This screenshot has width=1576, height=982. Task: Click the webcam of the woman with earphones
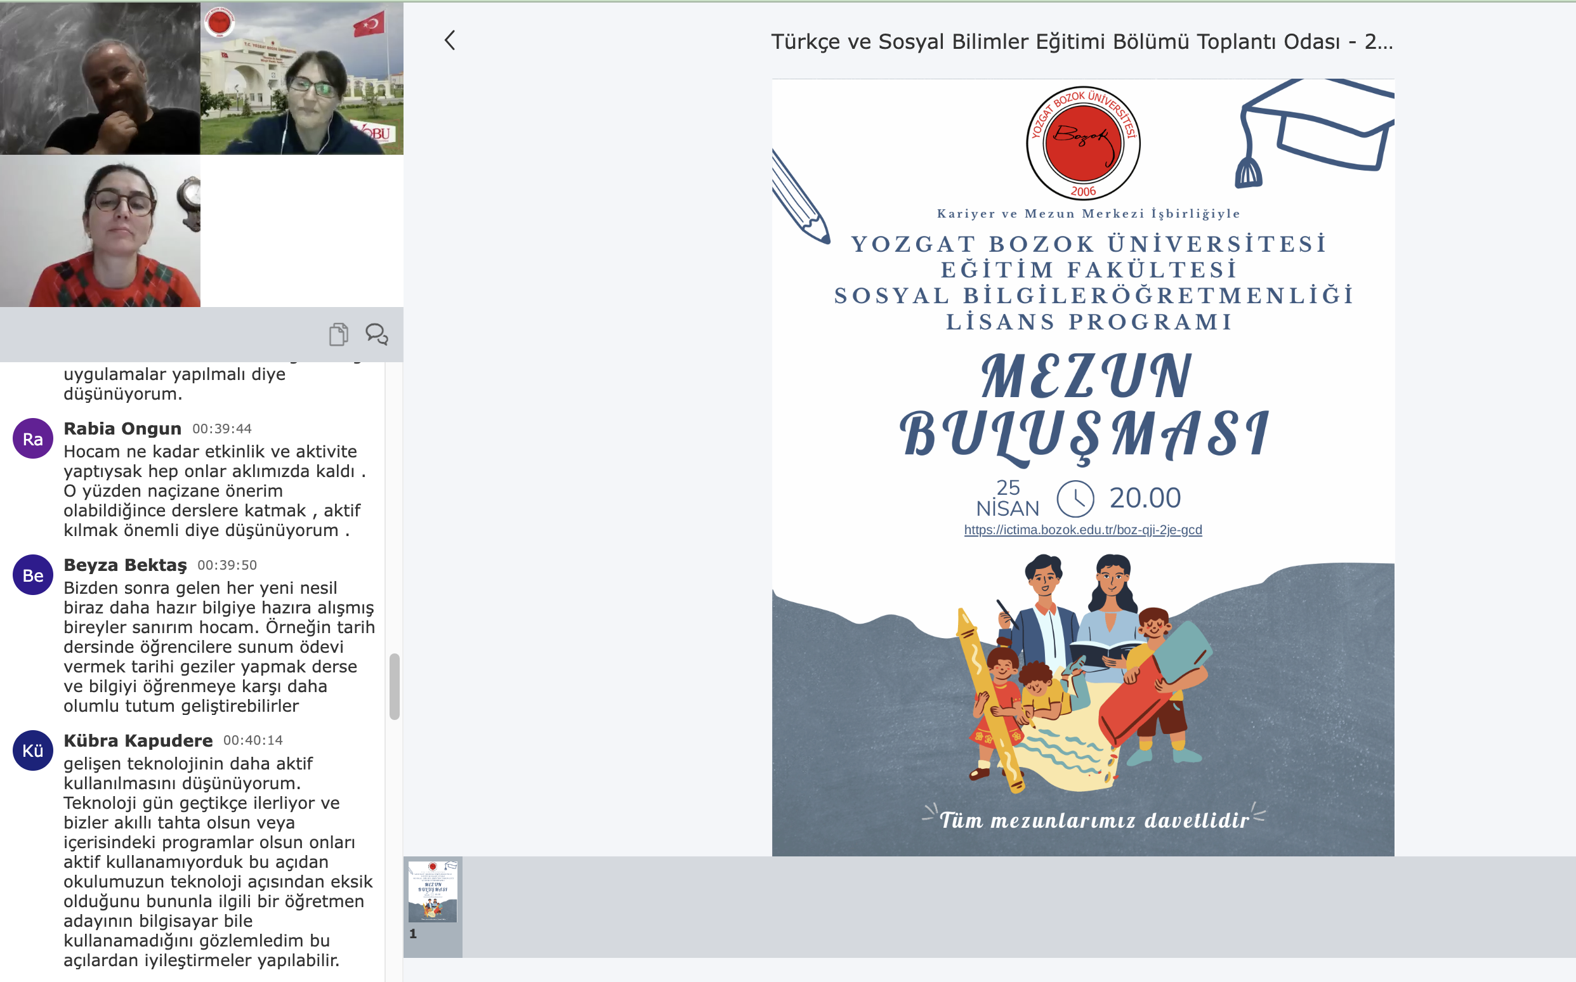(x=301, y=78)
